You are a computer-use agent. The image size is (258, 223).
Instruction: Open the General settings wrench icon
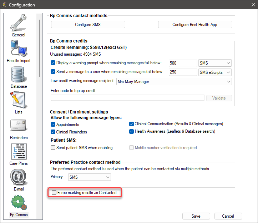19,23
